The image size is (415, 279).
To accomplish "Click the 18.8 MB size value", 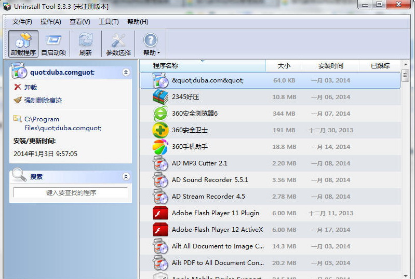I will tap(284, 147).
